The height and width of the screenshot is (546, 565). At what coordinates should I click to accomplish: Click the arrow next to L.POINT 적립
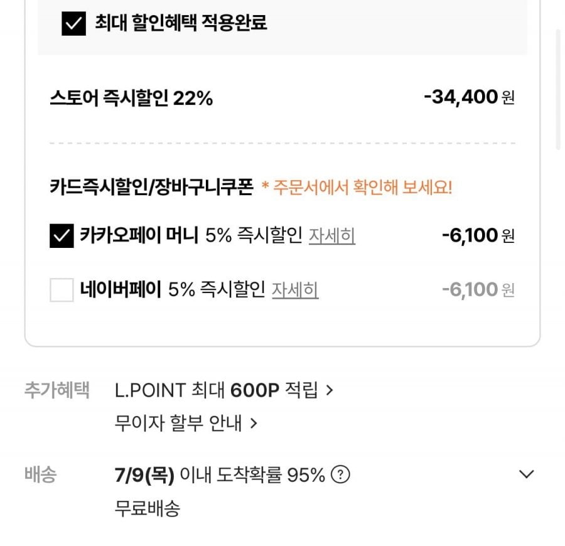330,390
